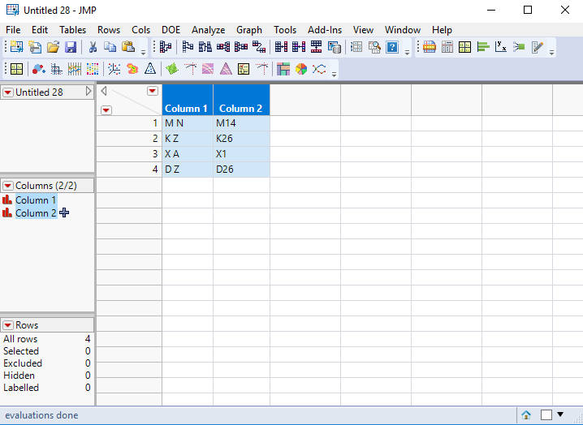Click the pencil edit script icon

pos(538,47)
